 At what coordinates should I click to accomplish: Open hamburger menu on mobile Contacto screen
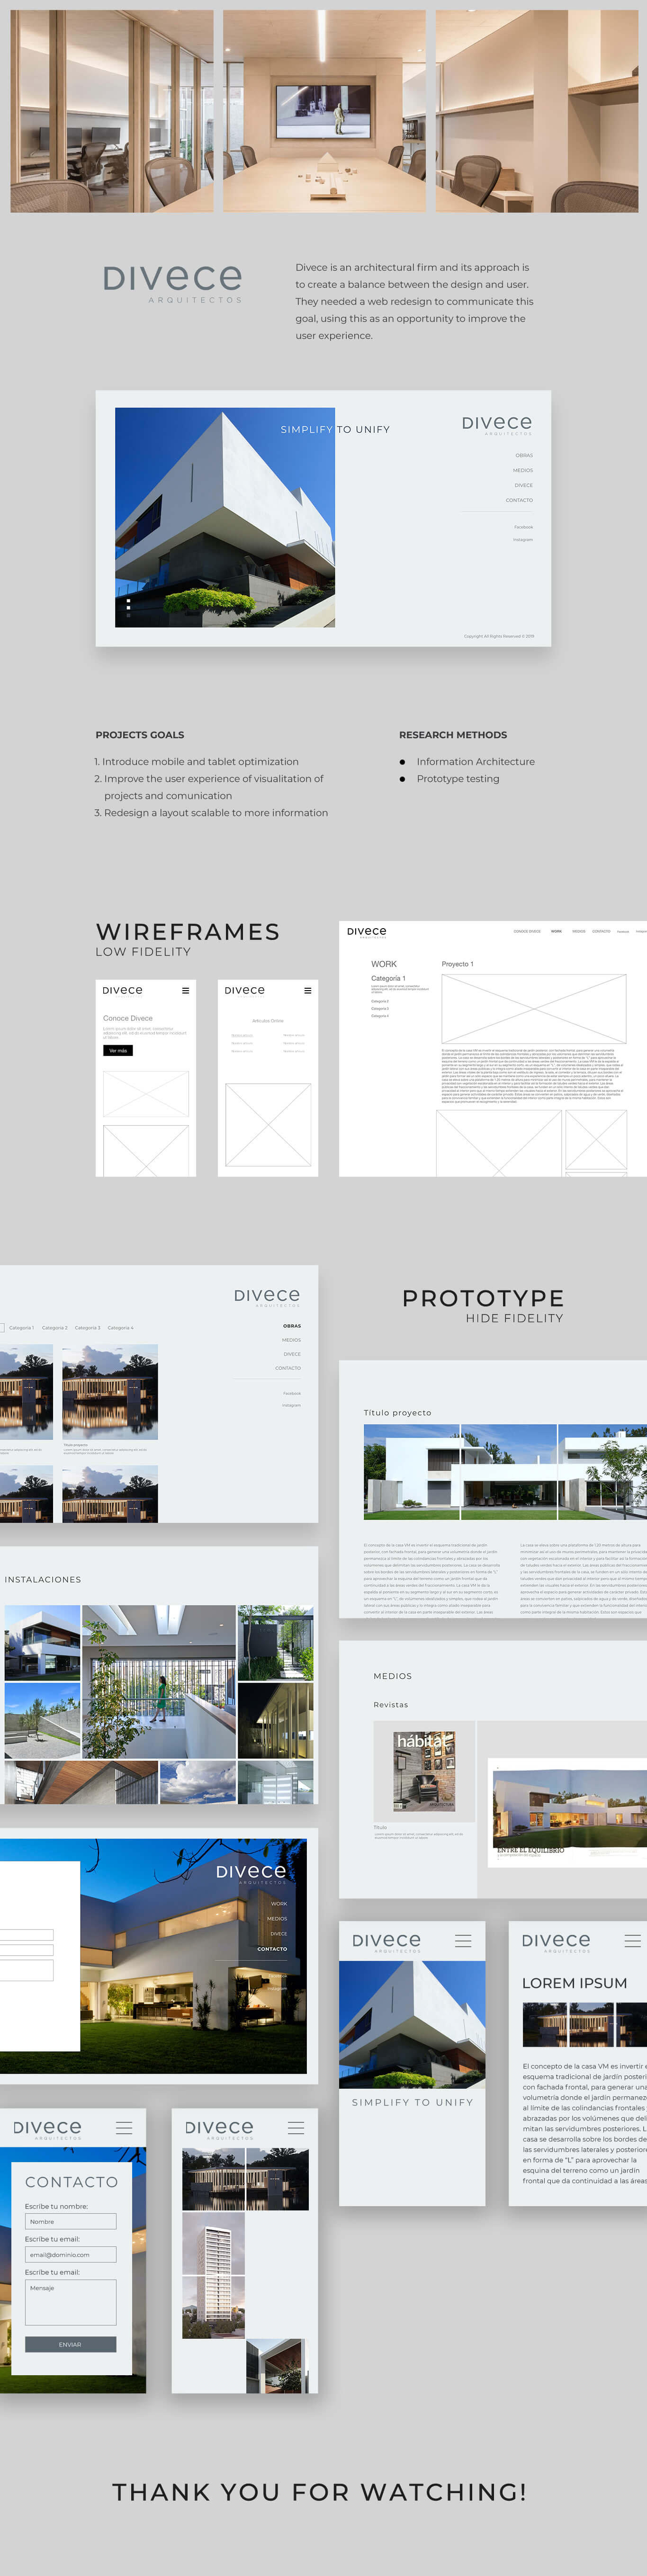click(124, 2127)
